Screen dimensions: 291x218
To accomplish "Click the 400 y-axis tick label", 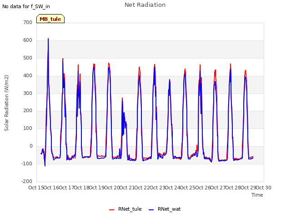I will pyautogui.click(x=28, y=76).
